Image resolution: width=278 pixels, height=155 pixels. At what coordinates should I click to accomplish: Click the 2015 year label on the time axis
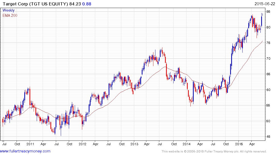pos(239,144)
